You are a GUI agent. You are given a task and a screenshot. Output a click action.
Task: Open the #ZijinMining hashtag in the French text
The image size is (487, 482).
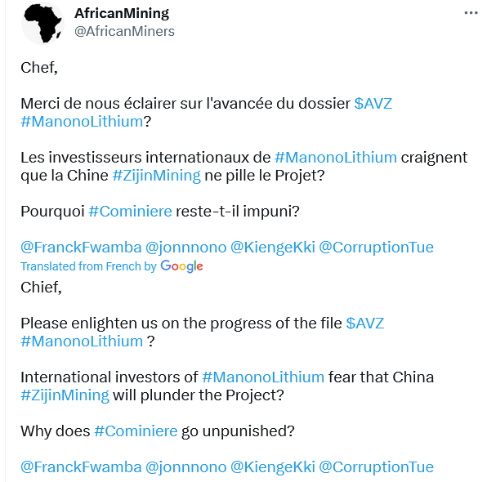click(x=157, y=176)
